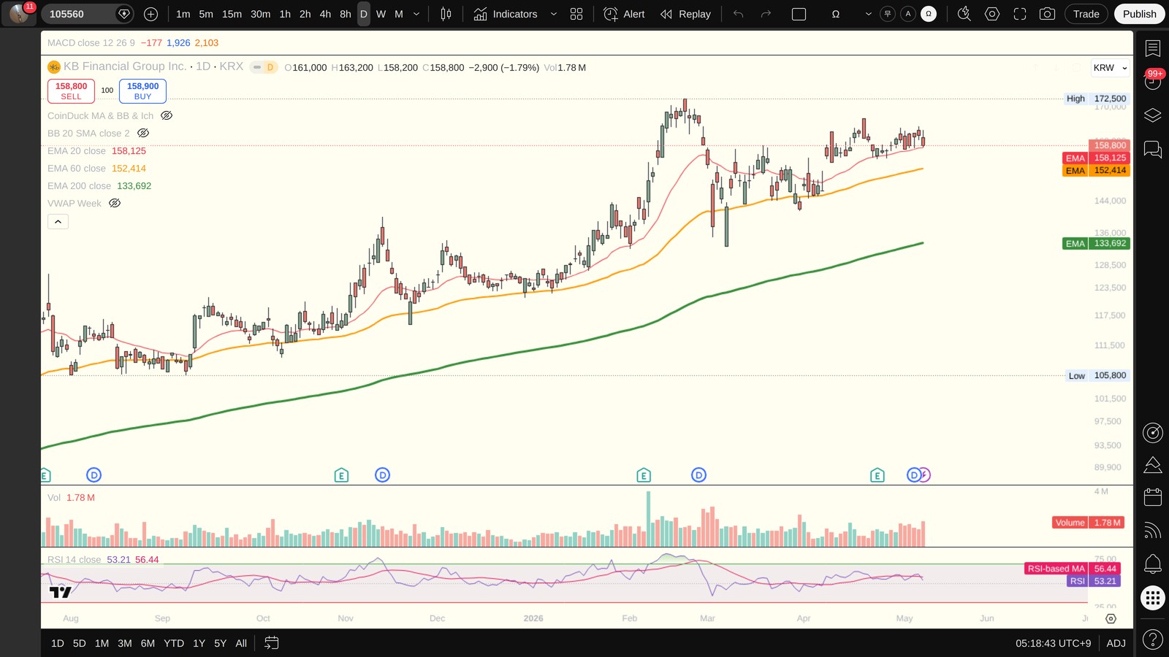Click the February earnings E marker

click(x=644, y=475)
